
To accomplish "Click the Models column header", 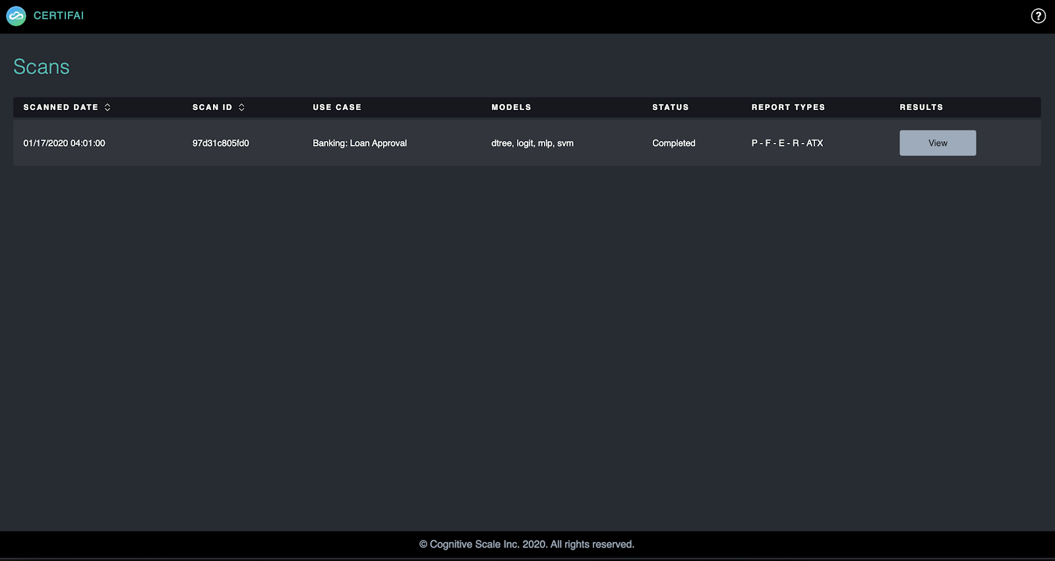I will click(511, 107).
